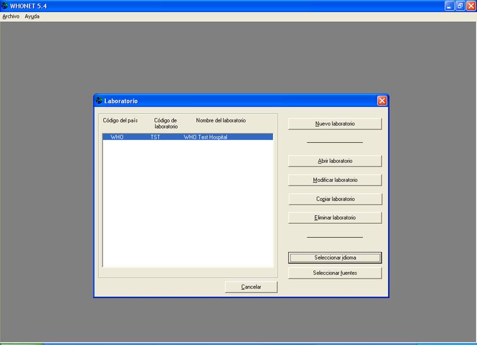The height and width of the screenshot is (345, 477).
Task: Close the Laboratorio dialog
Action: (382, 100)
